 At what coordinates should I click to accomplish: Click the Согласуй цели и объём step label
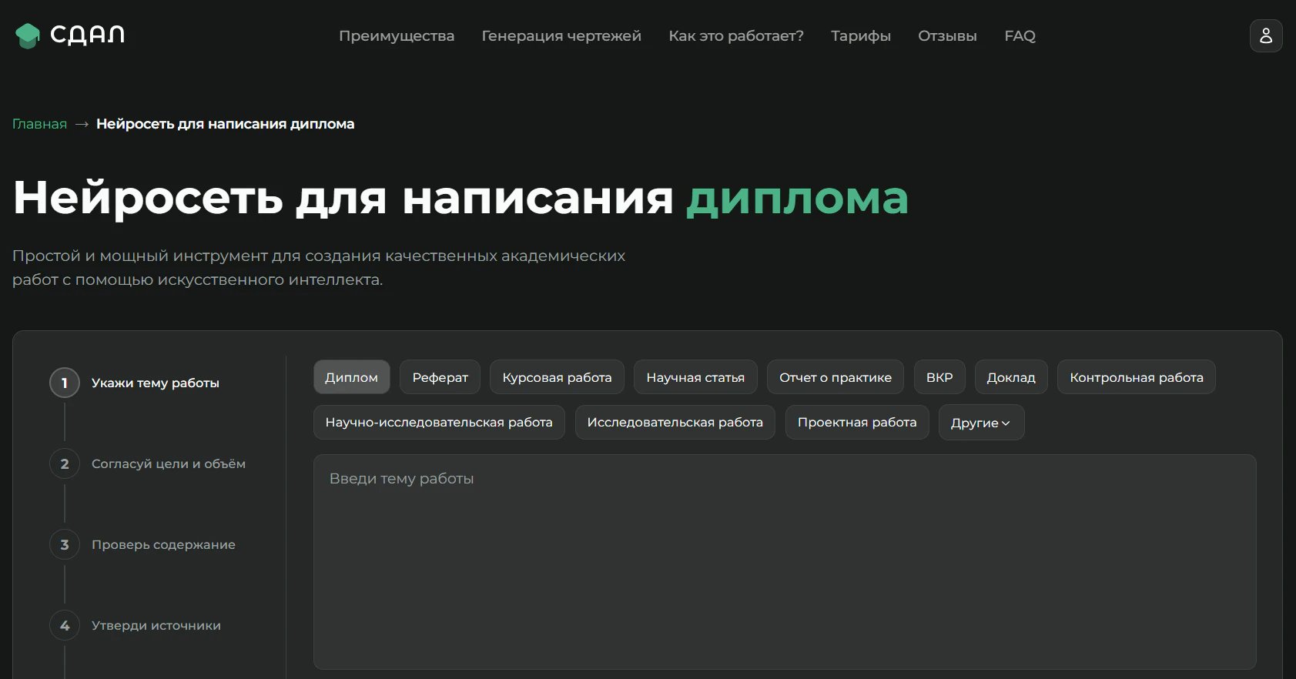(x=169, y=463)
